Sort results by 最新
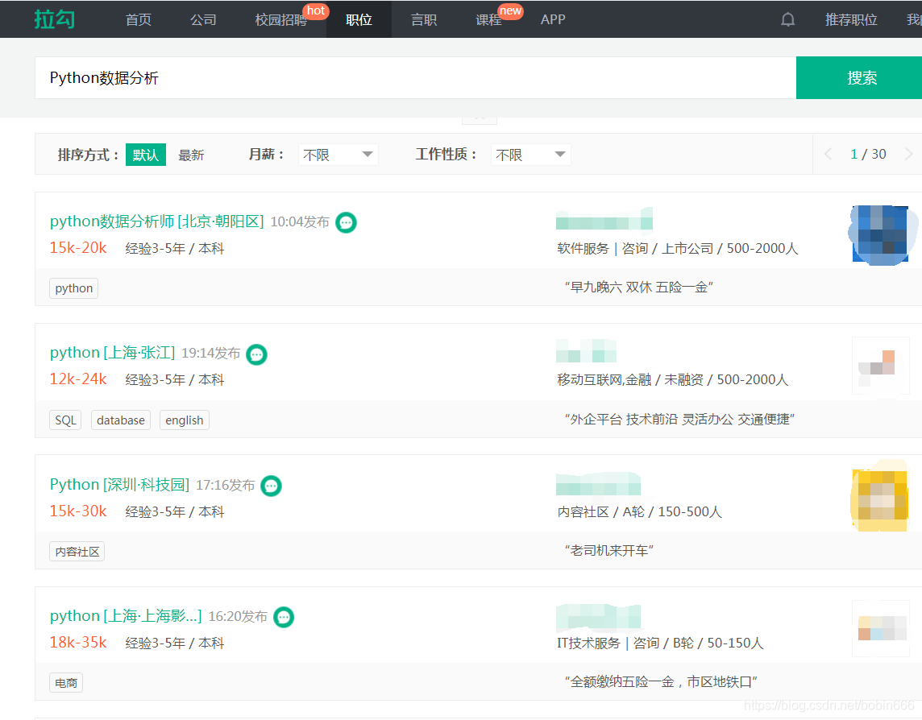 (x=191, y=155)
